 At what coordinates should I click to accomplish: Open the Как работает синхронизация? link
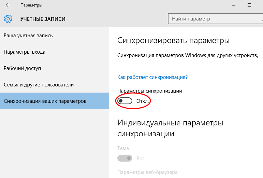tap(152, 77)
